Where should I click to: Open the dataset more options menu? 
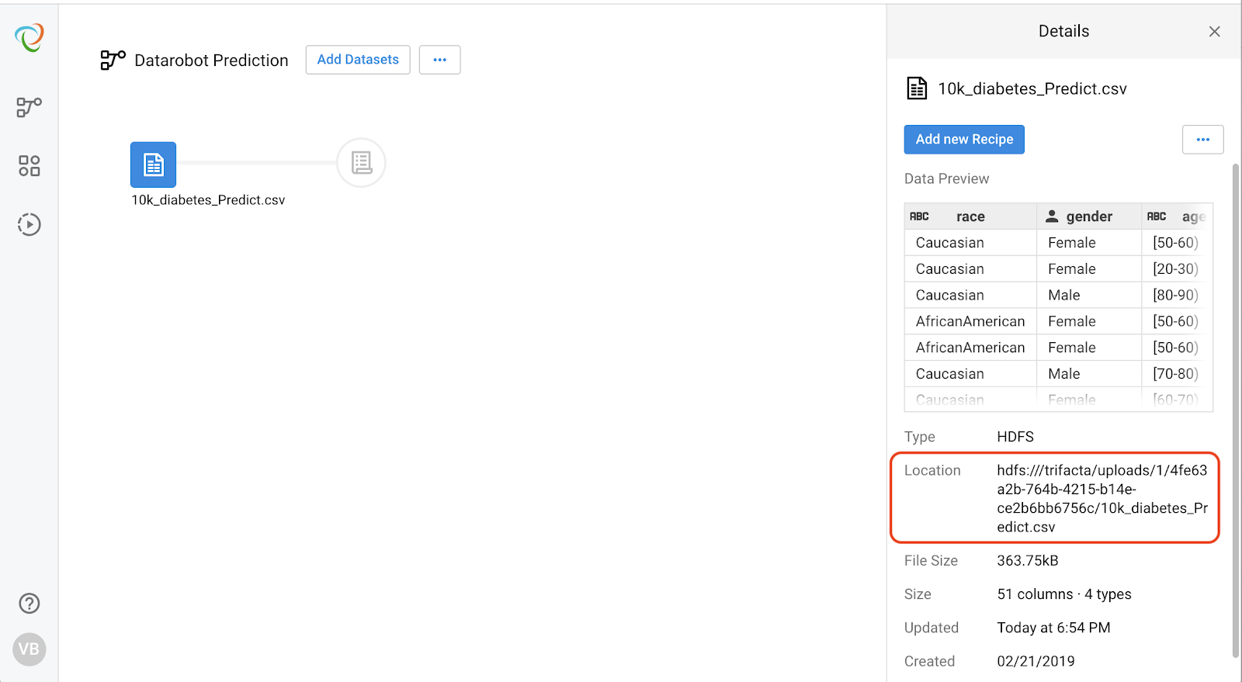click(x=1203, y=140)
